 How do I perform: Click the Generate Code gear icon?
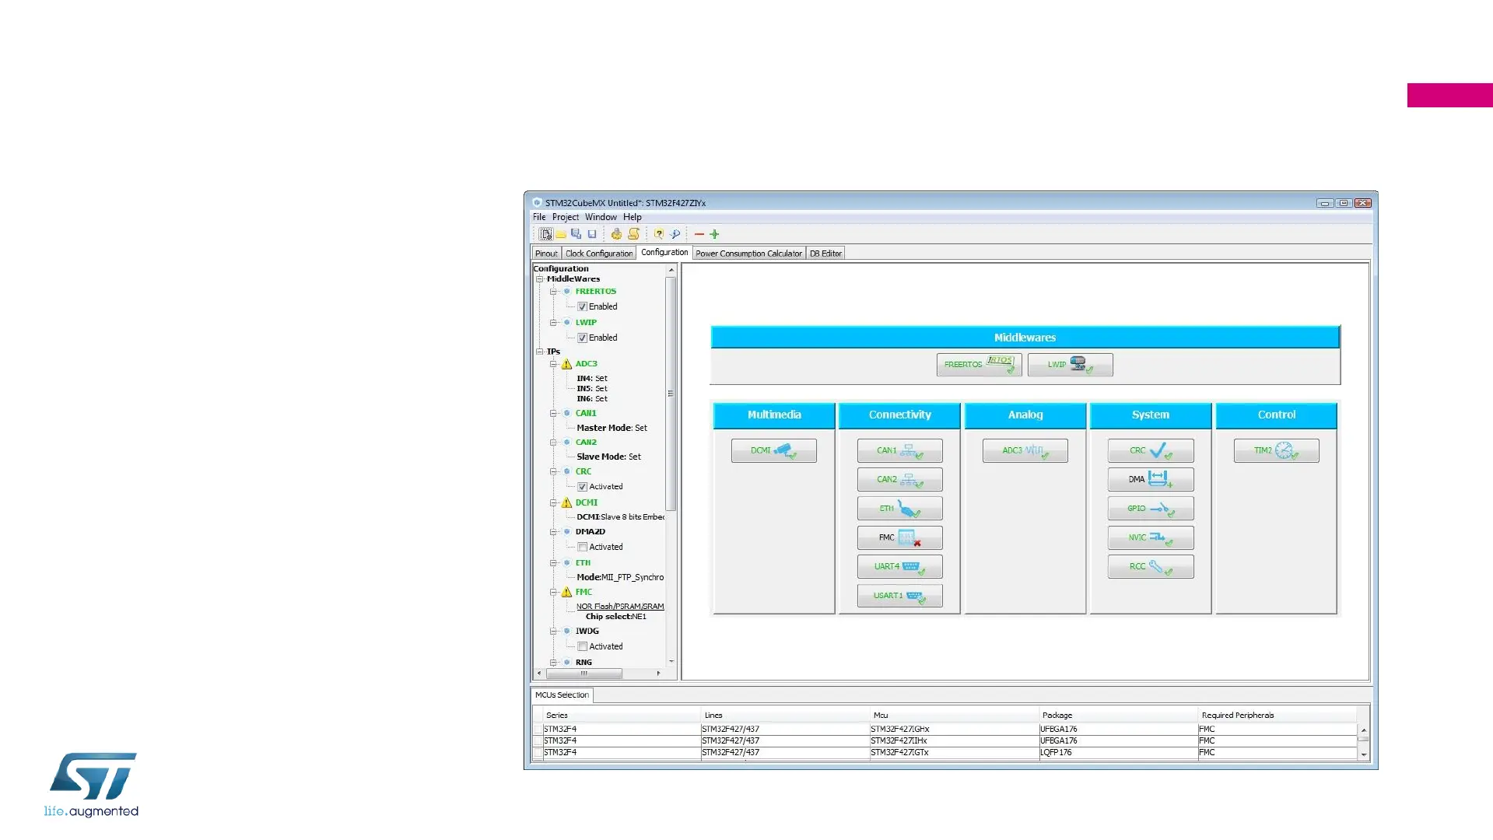tap(616, 234)
